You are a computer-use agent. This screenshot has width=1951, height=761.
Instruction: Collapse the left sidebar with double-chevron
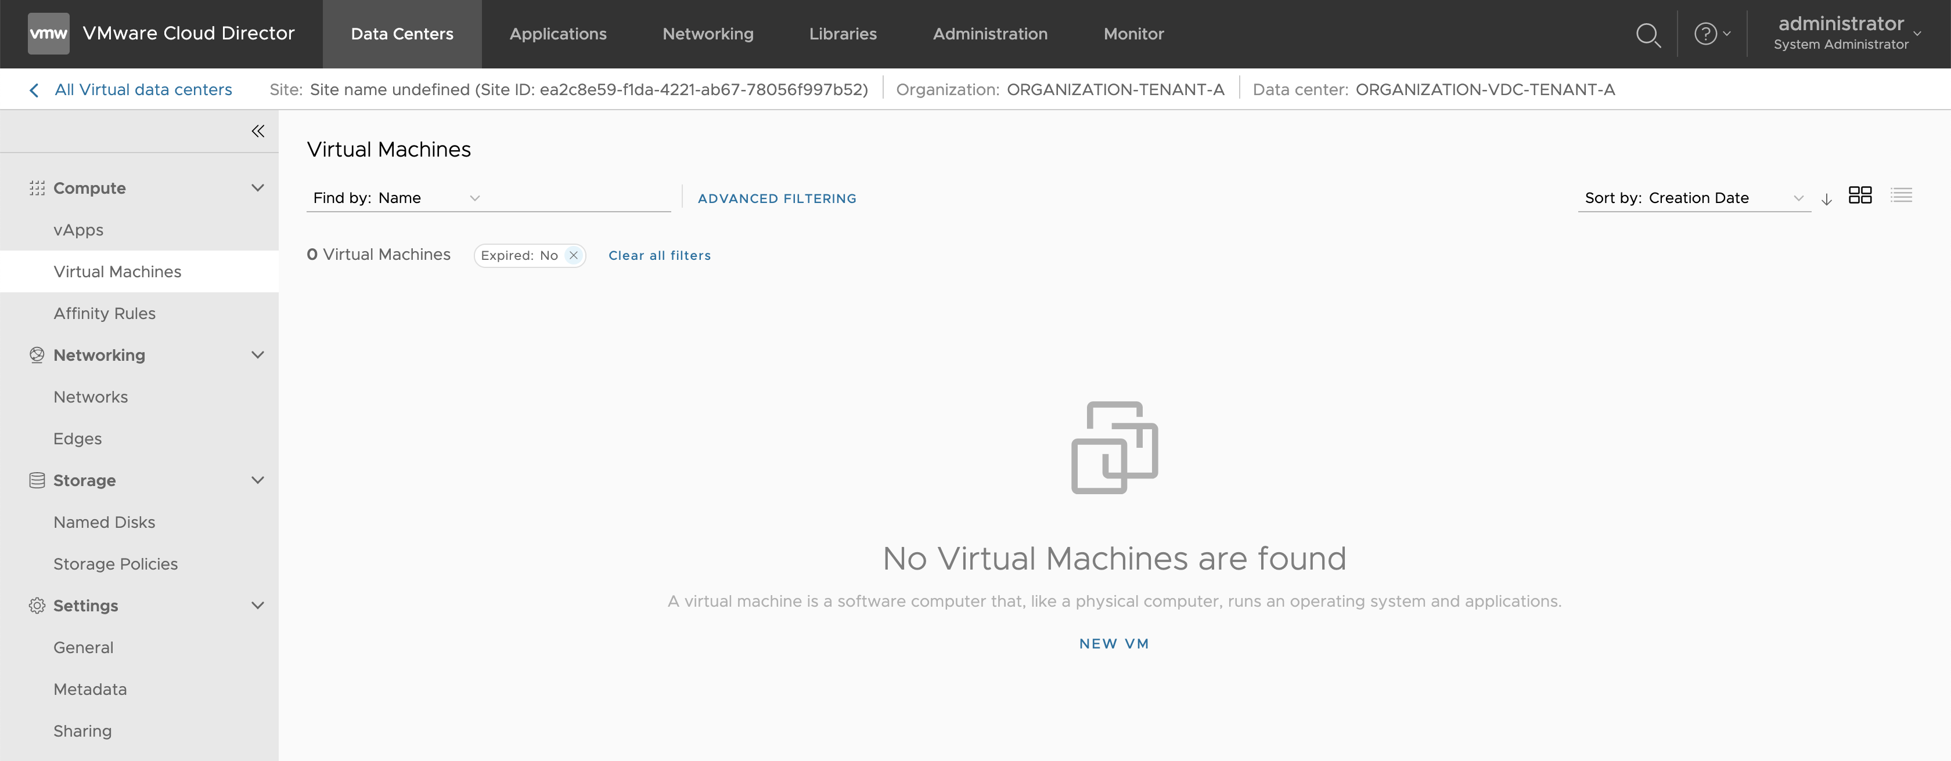pyautogui.click(x=257, y=132)
